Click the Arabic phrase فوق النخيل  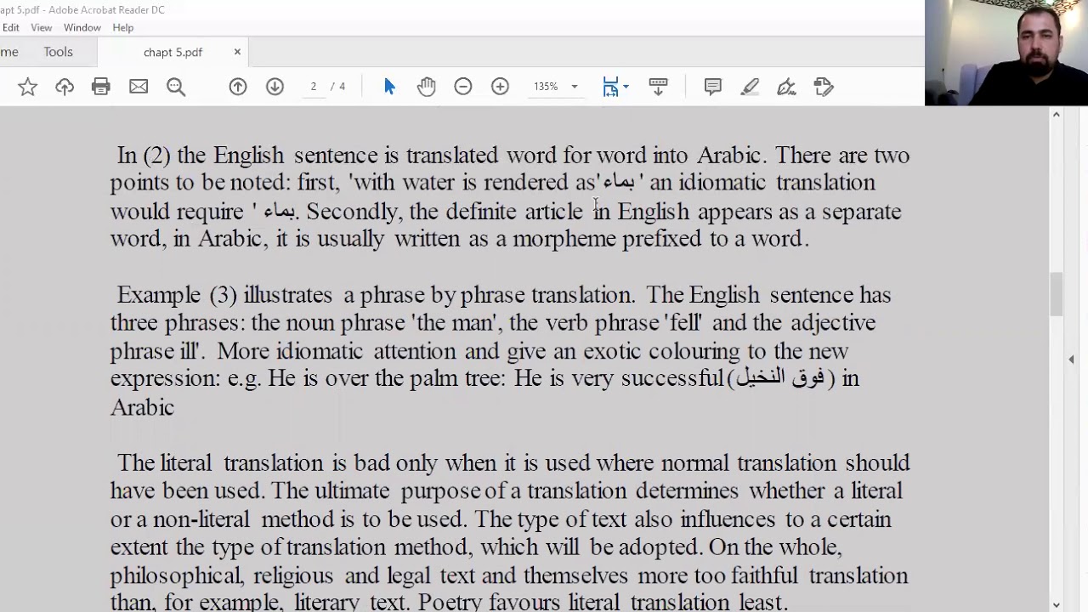click(x=780, y=377)
